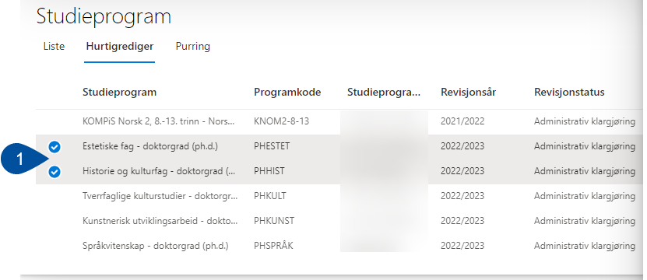Edit the KNOM2-8-13 revision status cell
Image resolution: width=647 pixels, height=280 pixels.
click(x=584, y=121)
